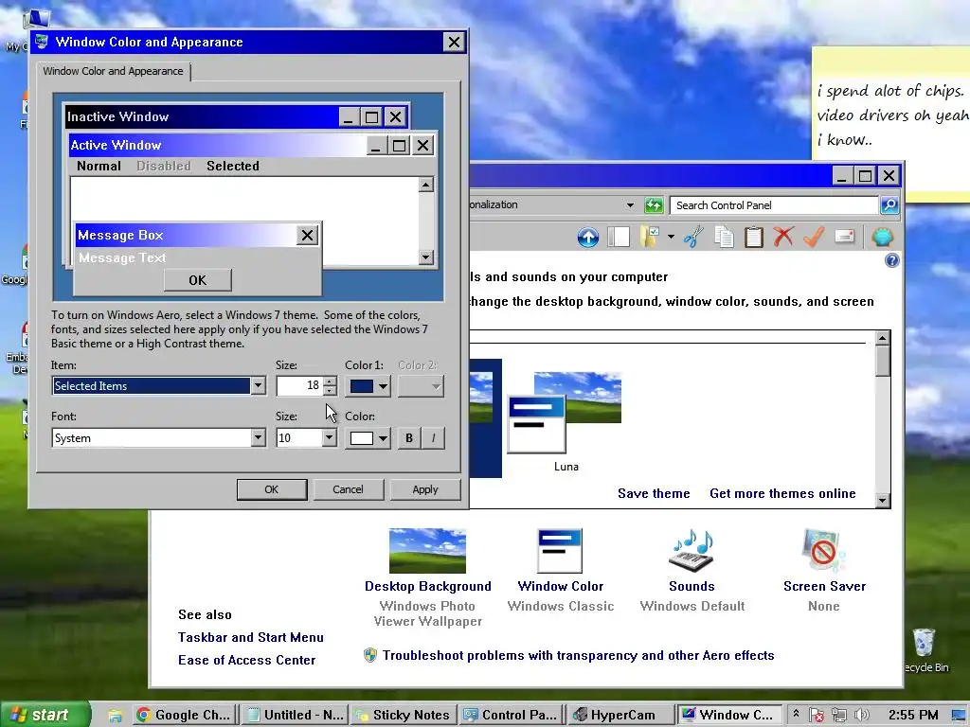Switch to HyperCam taskbar button
The image size is (970, 727).
pyautogui.click(x=620, y=716)
